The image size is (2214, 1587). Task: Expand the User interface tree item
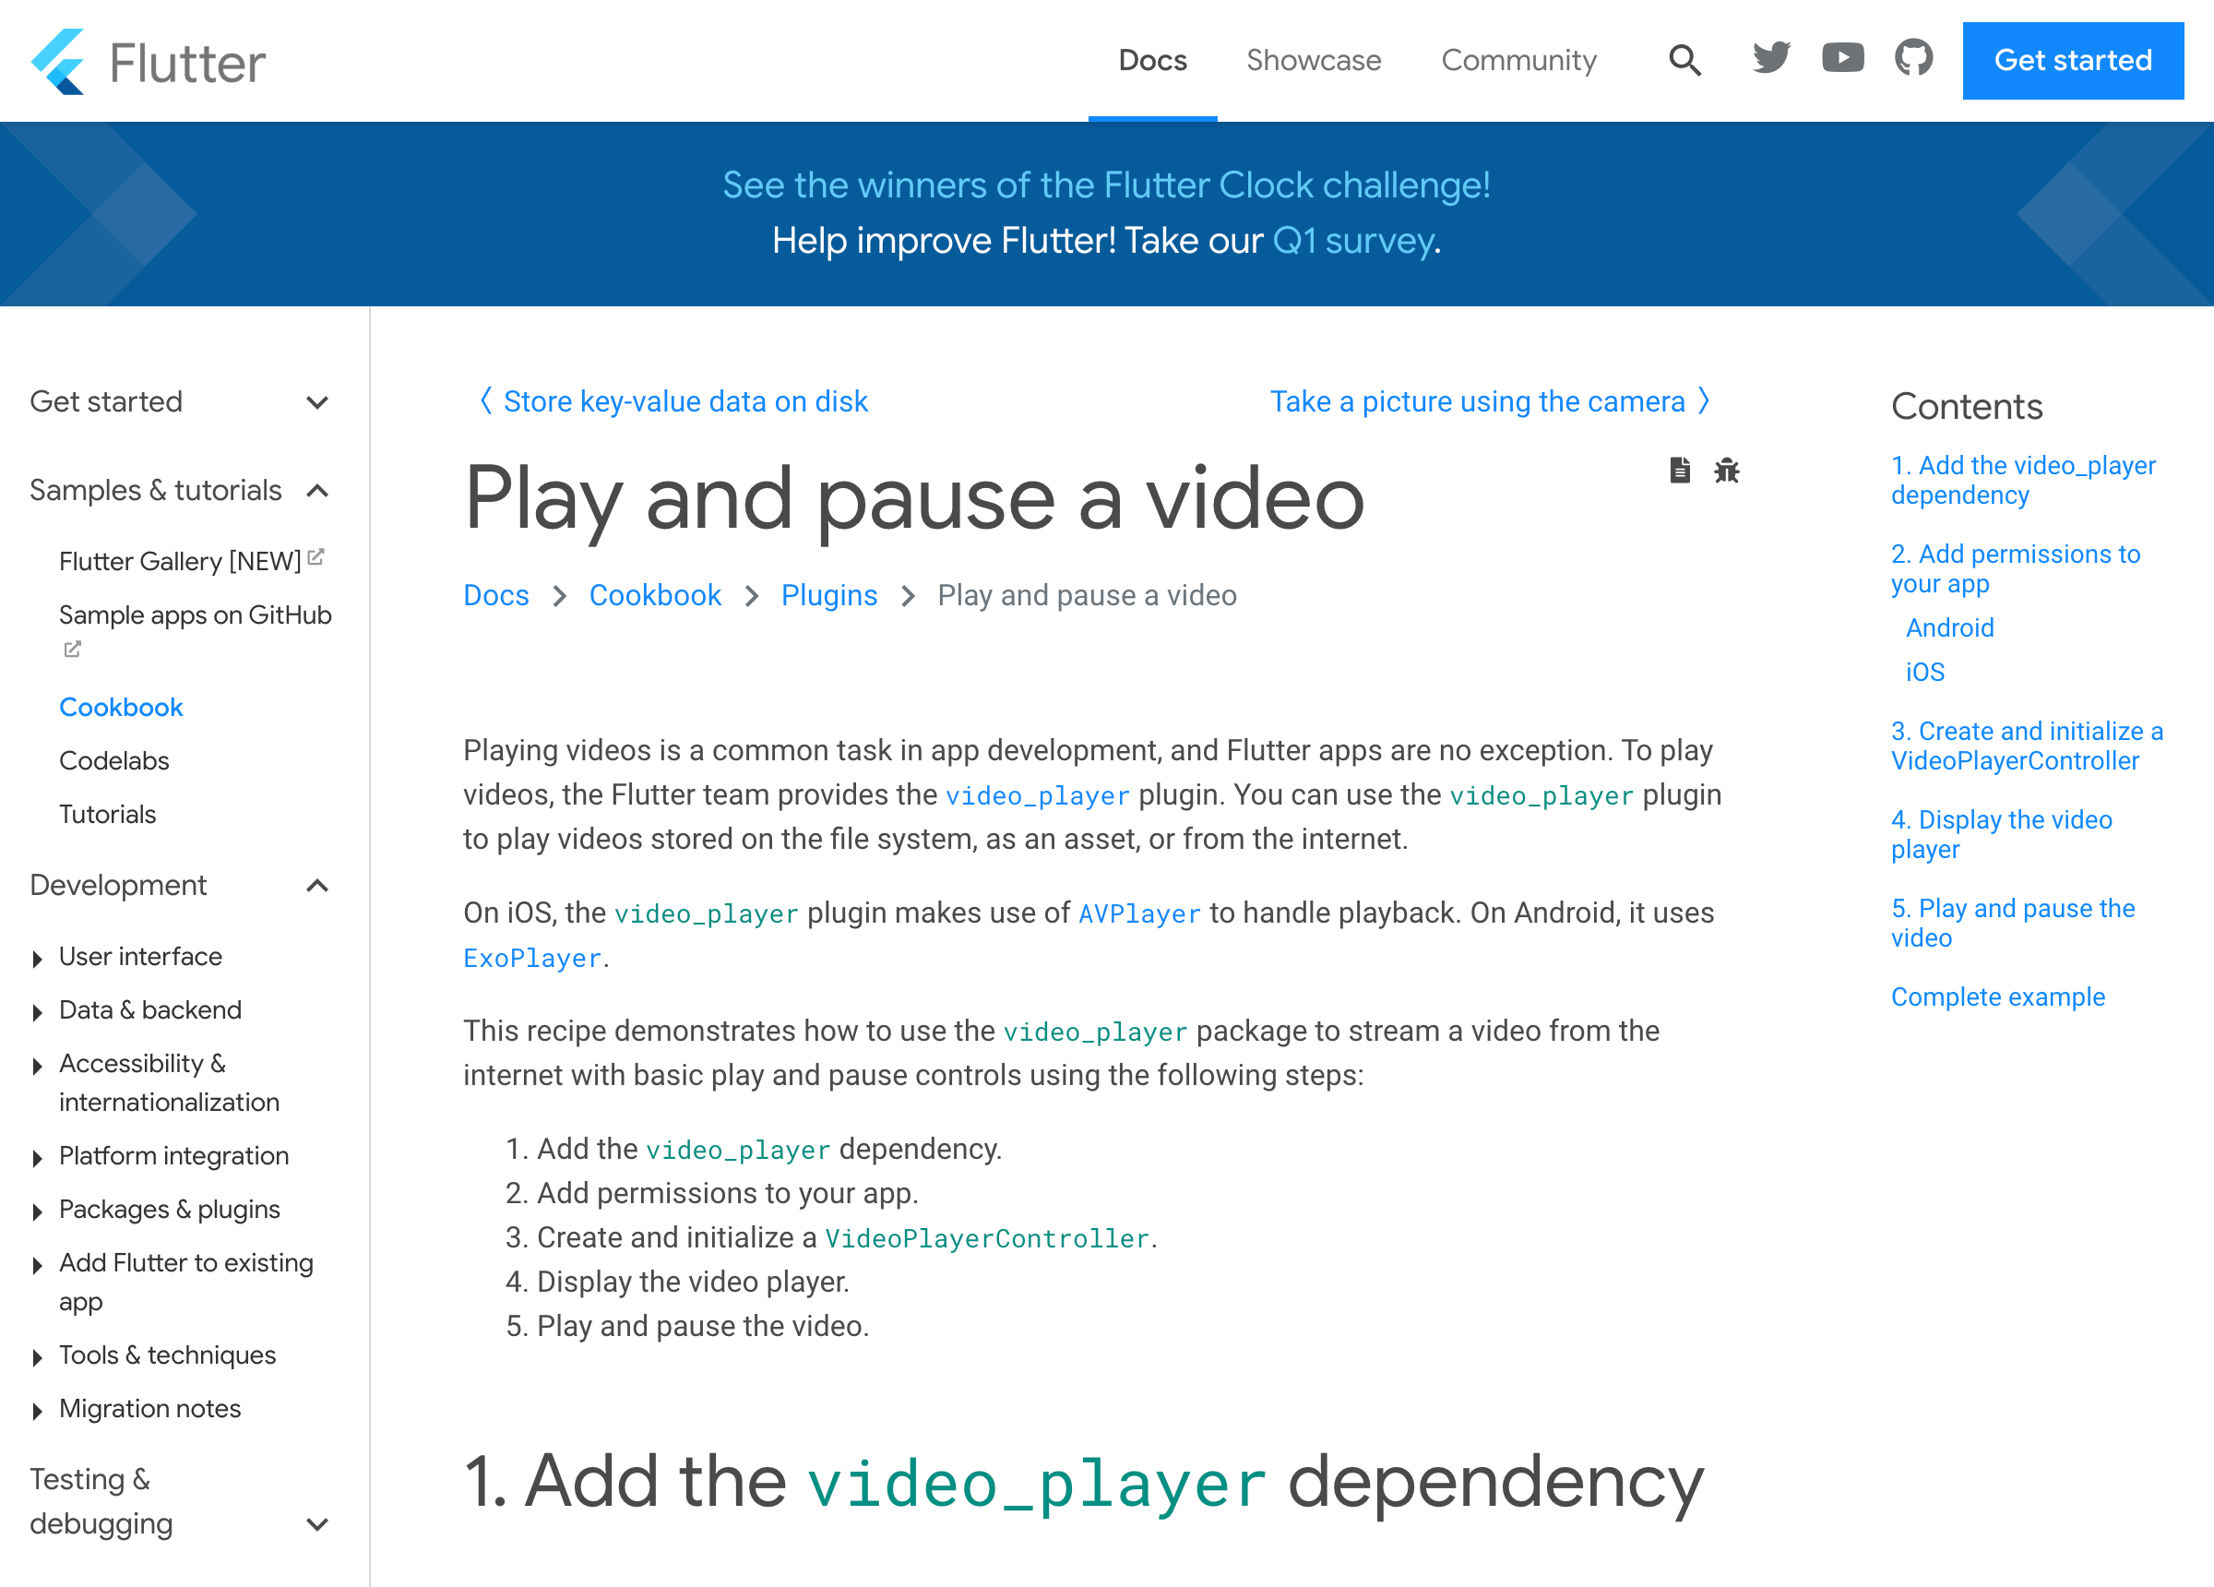(x=37, y=959)
